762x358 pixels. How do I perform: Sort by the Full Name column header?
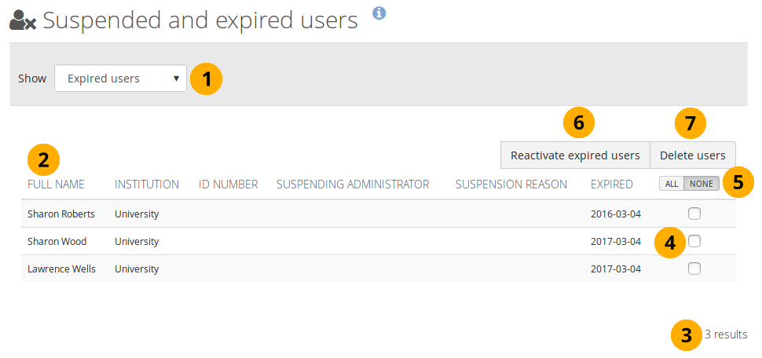pos(56,184)
